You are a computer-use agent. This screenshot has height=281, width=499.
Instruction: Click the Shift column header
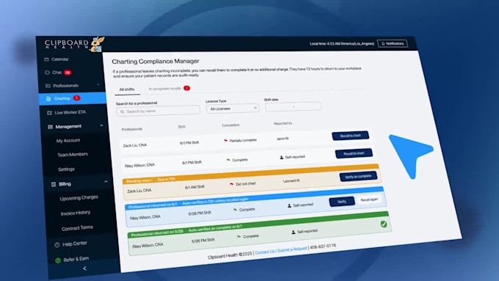pyautogui.click(x=182, y=127)
